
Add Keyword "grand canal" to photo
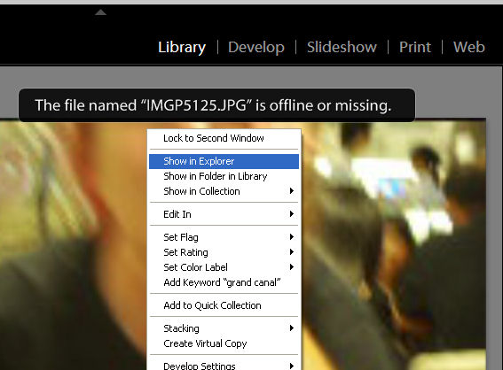(x=224, y=282)
